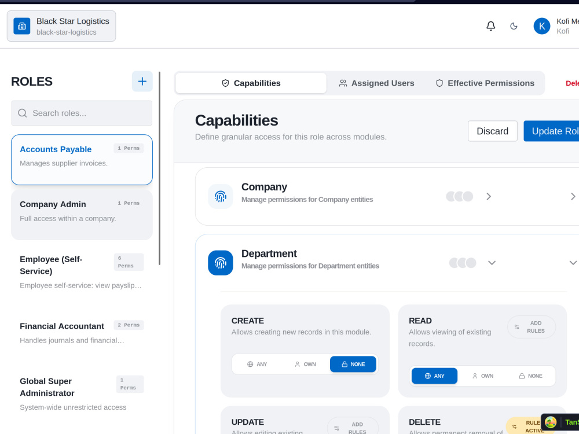579x434 pixels.
Task: Click ADD RULES on the READ card
Action: [532, 327]
